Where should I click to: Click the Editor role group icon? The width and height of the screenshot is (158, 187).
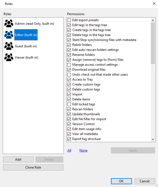9,35
